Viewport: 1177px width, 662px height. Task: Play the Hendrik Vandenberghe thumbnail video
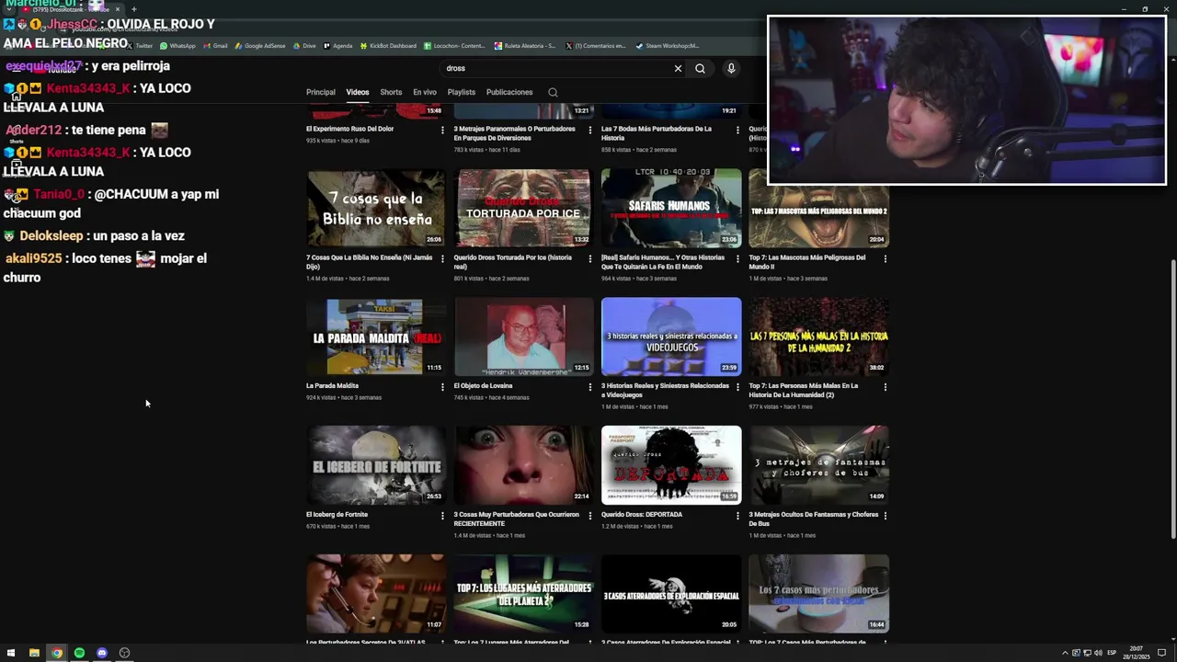click(523, 337)
